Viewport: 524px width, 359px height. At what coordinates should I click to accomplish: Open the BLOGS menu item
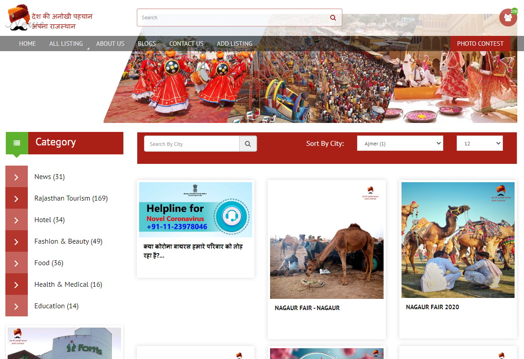(x=147, y=44)
